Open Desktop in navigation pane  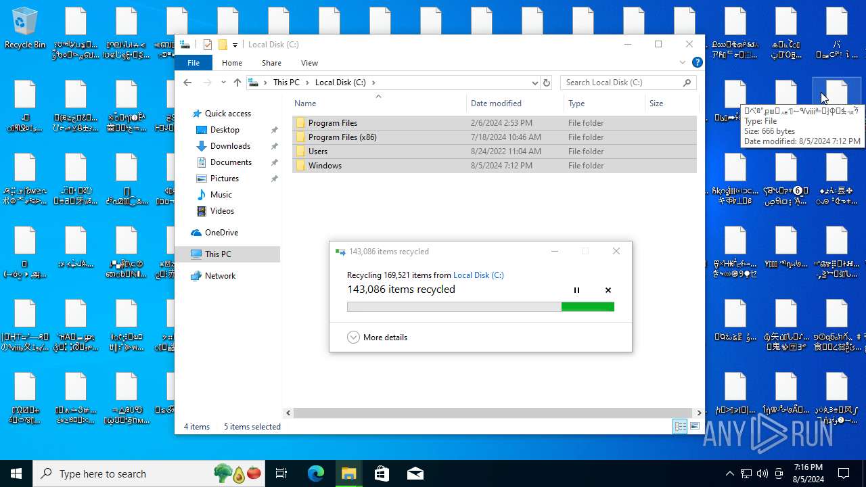pyautogui.click(x=225, y=130)
